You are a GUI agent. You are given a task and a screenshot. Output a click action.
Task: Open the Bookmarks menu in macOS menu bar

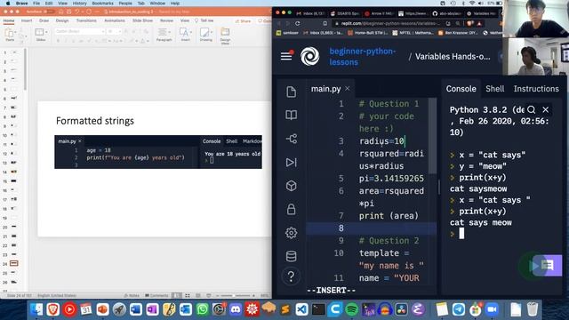[x=103, y=4]
